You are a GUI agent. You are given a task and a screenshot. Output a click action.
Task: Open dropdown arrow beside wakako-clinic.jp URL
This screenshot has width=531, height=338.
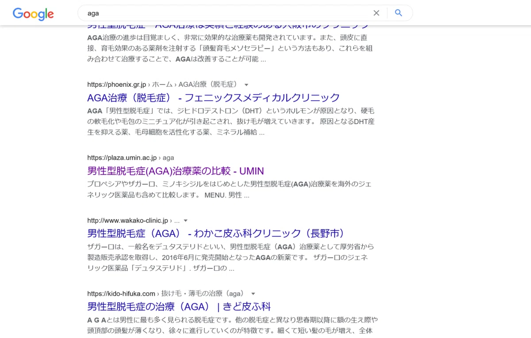[x=186, y=221]
